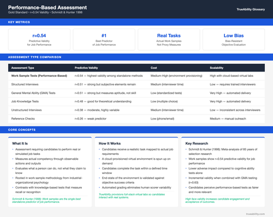Click 'Automated grading eliminates human scorer' bullet
The height and width of the screenshot is (217, 273).
tap(136, 188)
